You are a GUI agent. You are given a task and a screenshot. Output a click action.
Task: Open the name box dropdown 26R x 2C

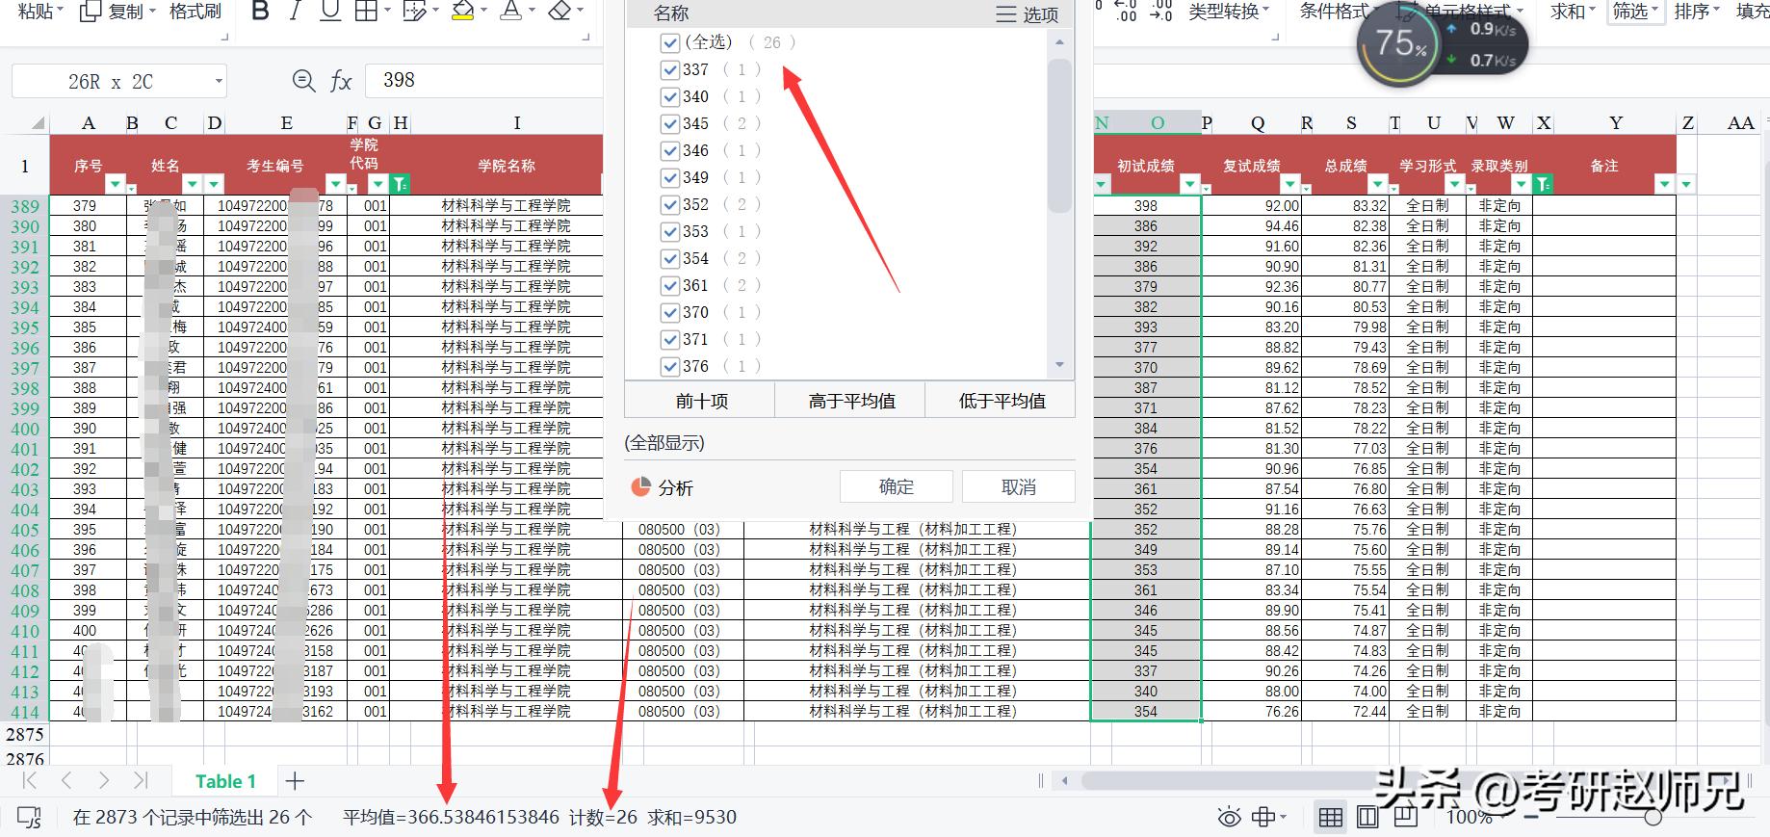click(219, 81)
